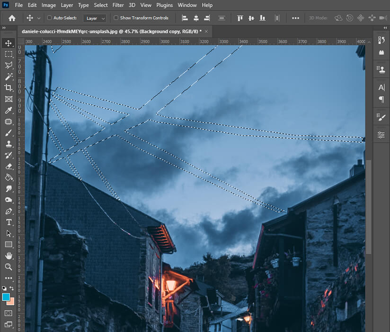The height and width of the screenshot is (332, 390).
Task: Open the History panel icon
Action: click(x=381, y=40)
